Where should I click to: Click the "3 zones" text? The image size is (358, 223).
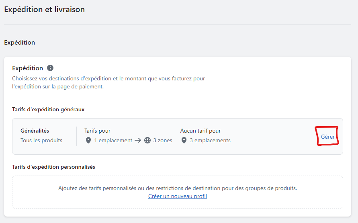point(163,140)
